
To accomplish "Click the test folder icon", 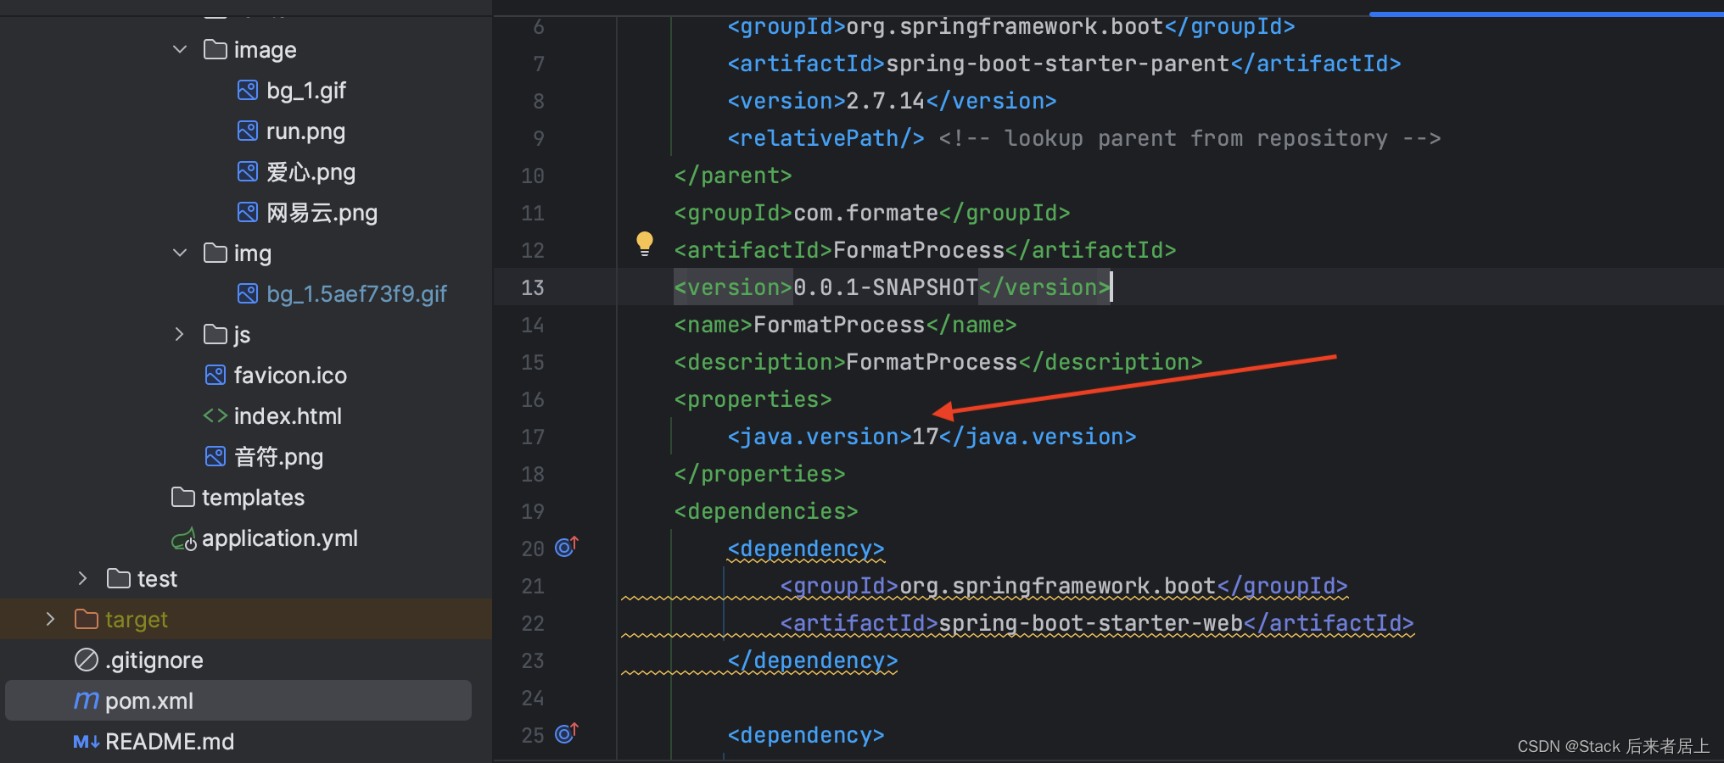I will 119,578.
